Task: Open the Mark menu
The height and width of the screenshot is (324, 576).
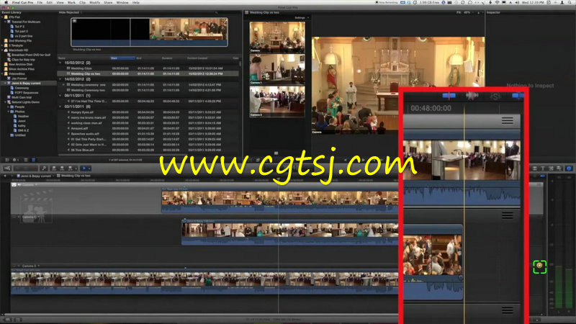Action: [71, 3]
